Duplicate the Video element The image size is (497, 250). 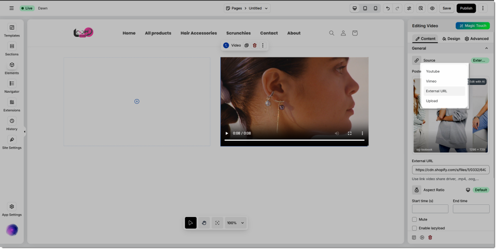pos(247,45)
